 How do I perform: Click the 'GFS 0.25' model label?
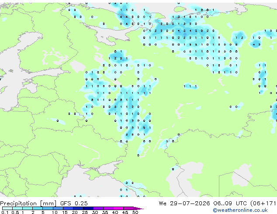(74, 204)
